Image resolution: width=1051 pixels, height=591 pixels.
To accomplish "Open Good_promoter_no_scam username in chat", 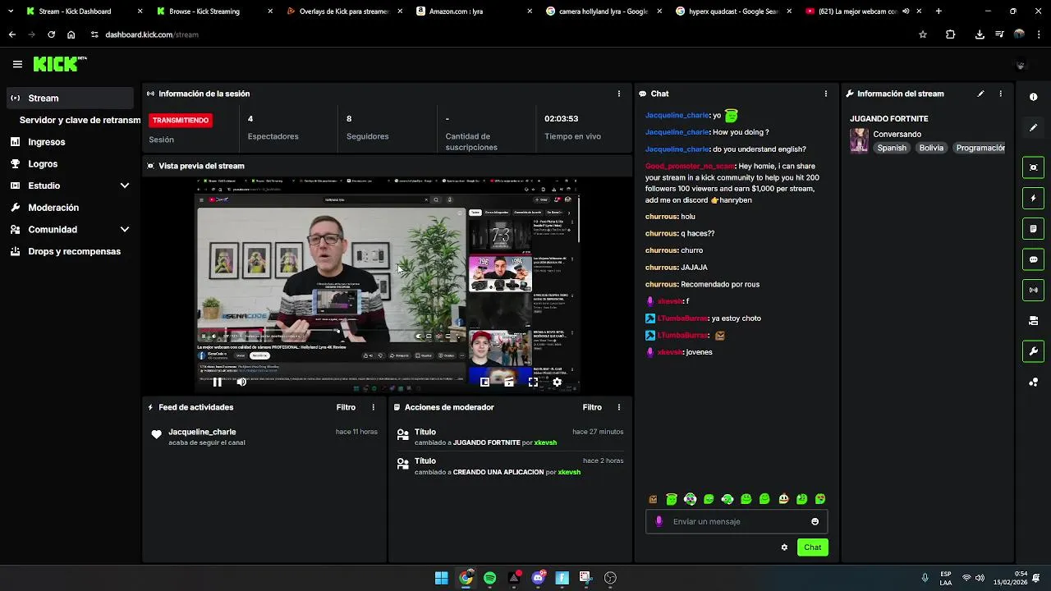I will [690, 166].
